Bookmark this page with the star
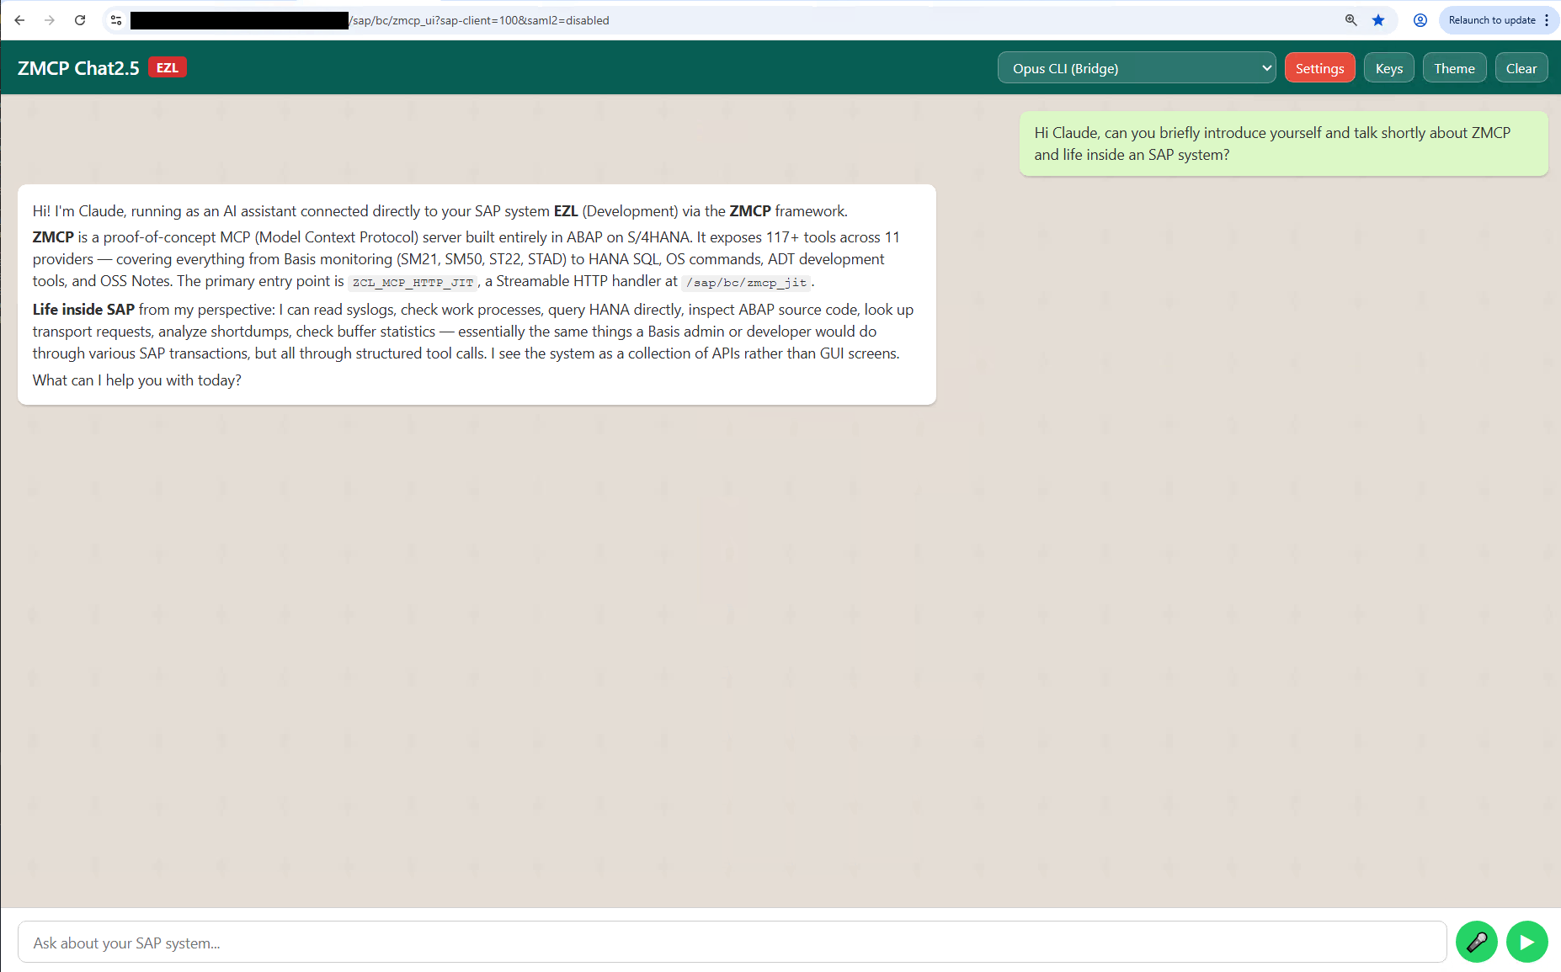Image resolution: width=1561 pixels, height=972 pixels. [1378, 20]
